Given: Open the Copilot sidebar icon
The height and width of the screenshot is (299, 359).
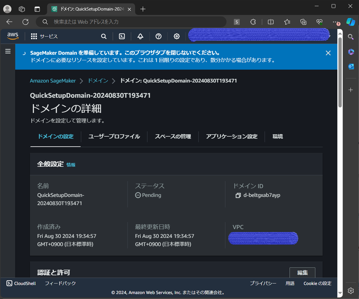Looking at the screenshot, I should point(351,22).
